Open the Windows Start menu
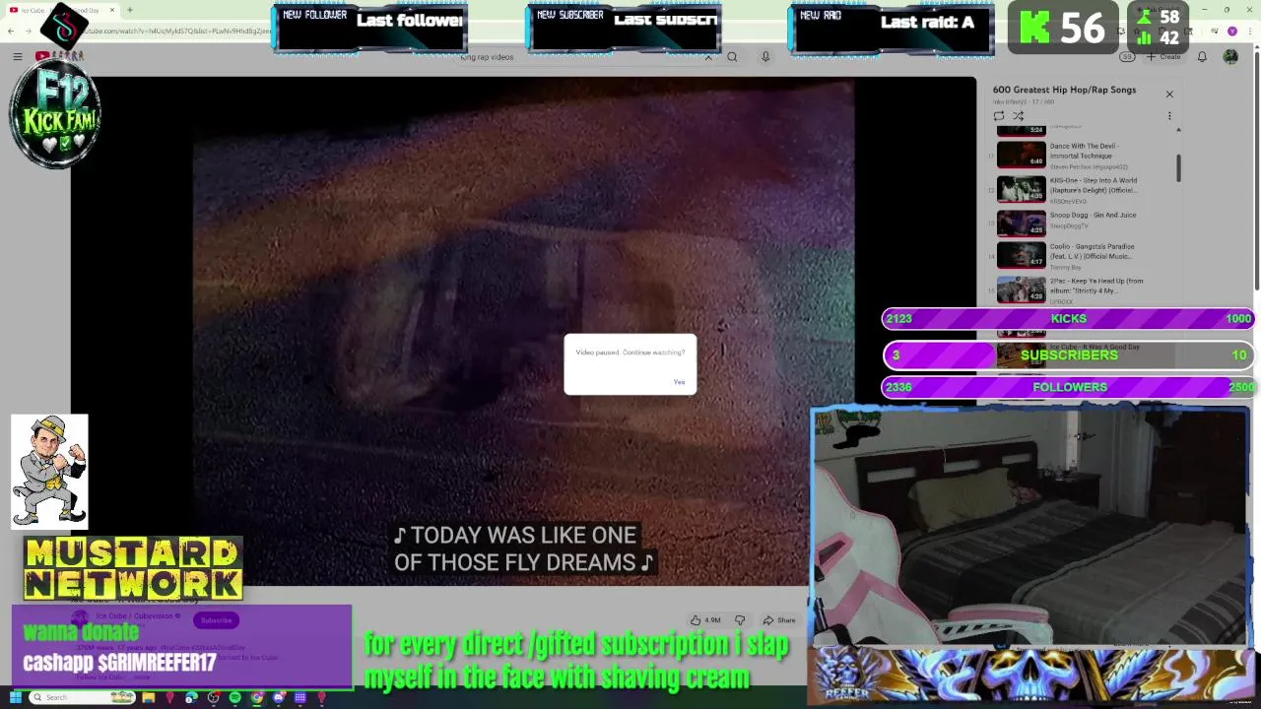The width and height of the screenshot is (1261, 709). click(15, 697)
